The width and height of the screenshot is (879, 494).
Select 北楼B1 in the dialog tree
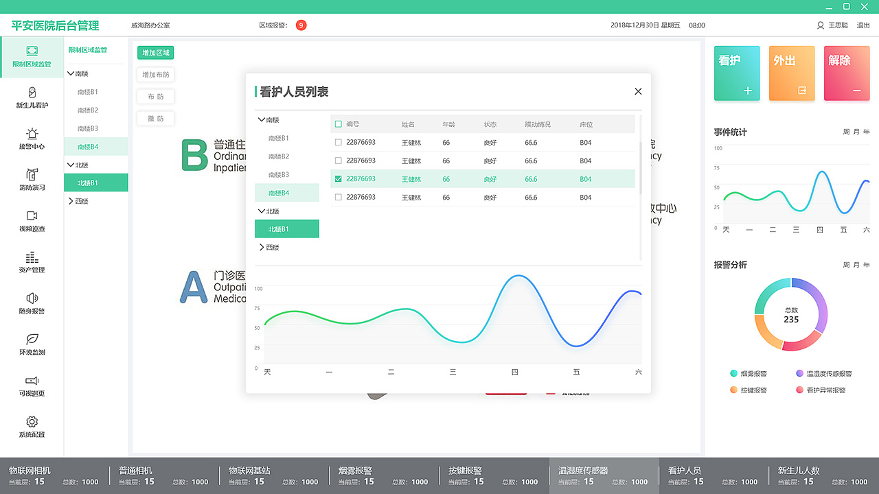[287, 229]
